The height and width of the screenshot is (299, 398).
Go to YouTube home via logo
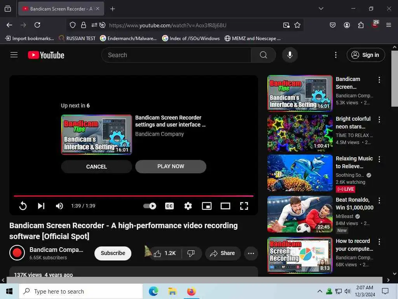point(46,55)
